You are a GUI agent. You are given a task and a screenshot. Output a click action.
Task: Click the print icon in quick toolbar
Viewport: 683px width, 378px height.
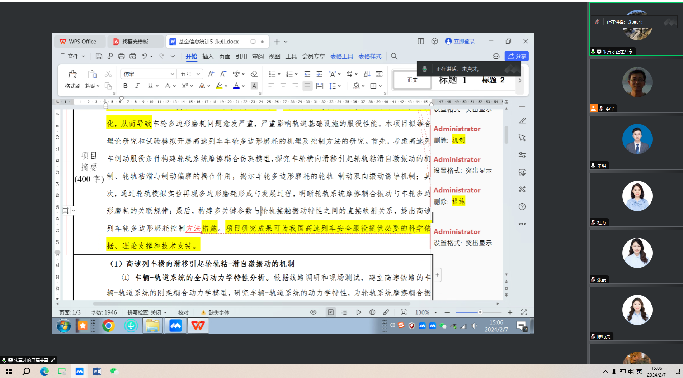coord(122,56)
